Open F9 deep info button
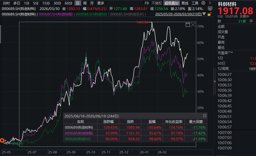Viewport: 256px width, 156px height. pos(147,3)
